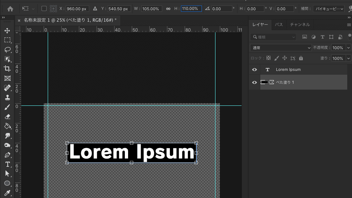Select the Pen tool

click(7, 155)
